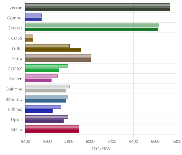Select the Upbit dark purple bar
The image size is (182, 155).
point(44,121)
